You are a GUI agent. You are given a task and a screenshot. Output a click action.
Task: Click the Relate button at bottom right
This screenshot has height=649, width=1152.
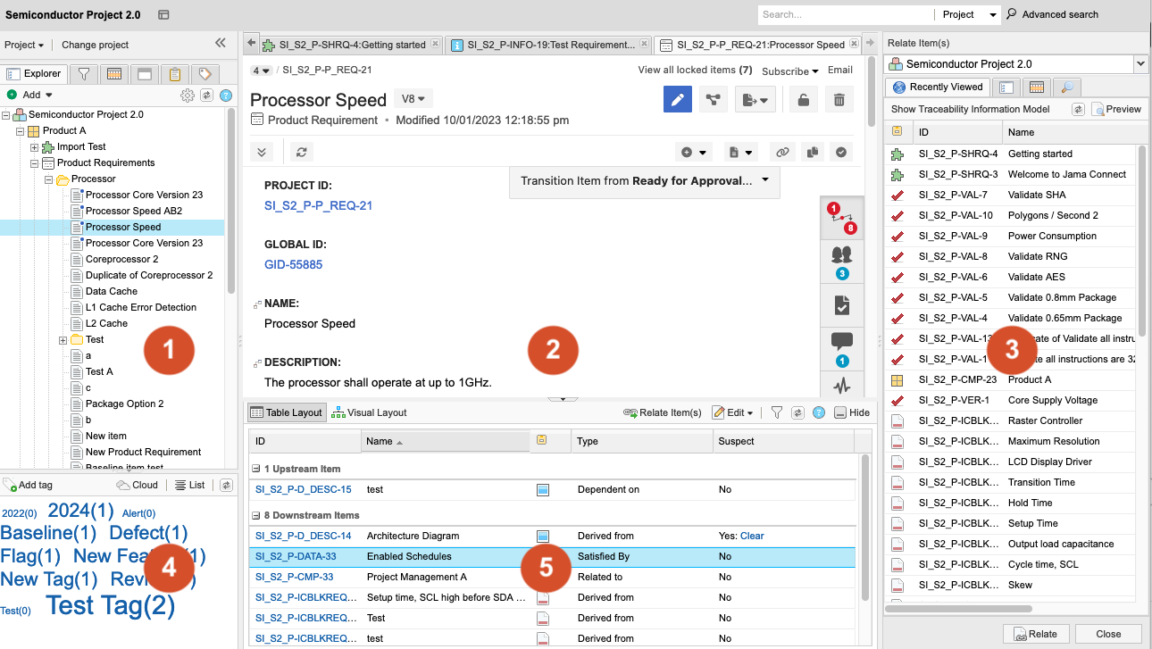click(1034, 634)
